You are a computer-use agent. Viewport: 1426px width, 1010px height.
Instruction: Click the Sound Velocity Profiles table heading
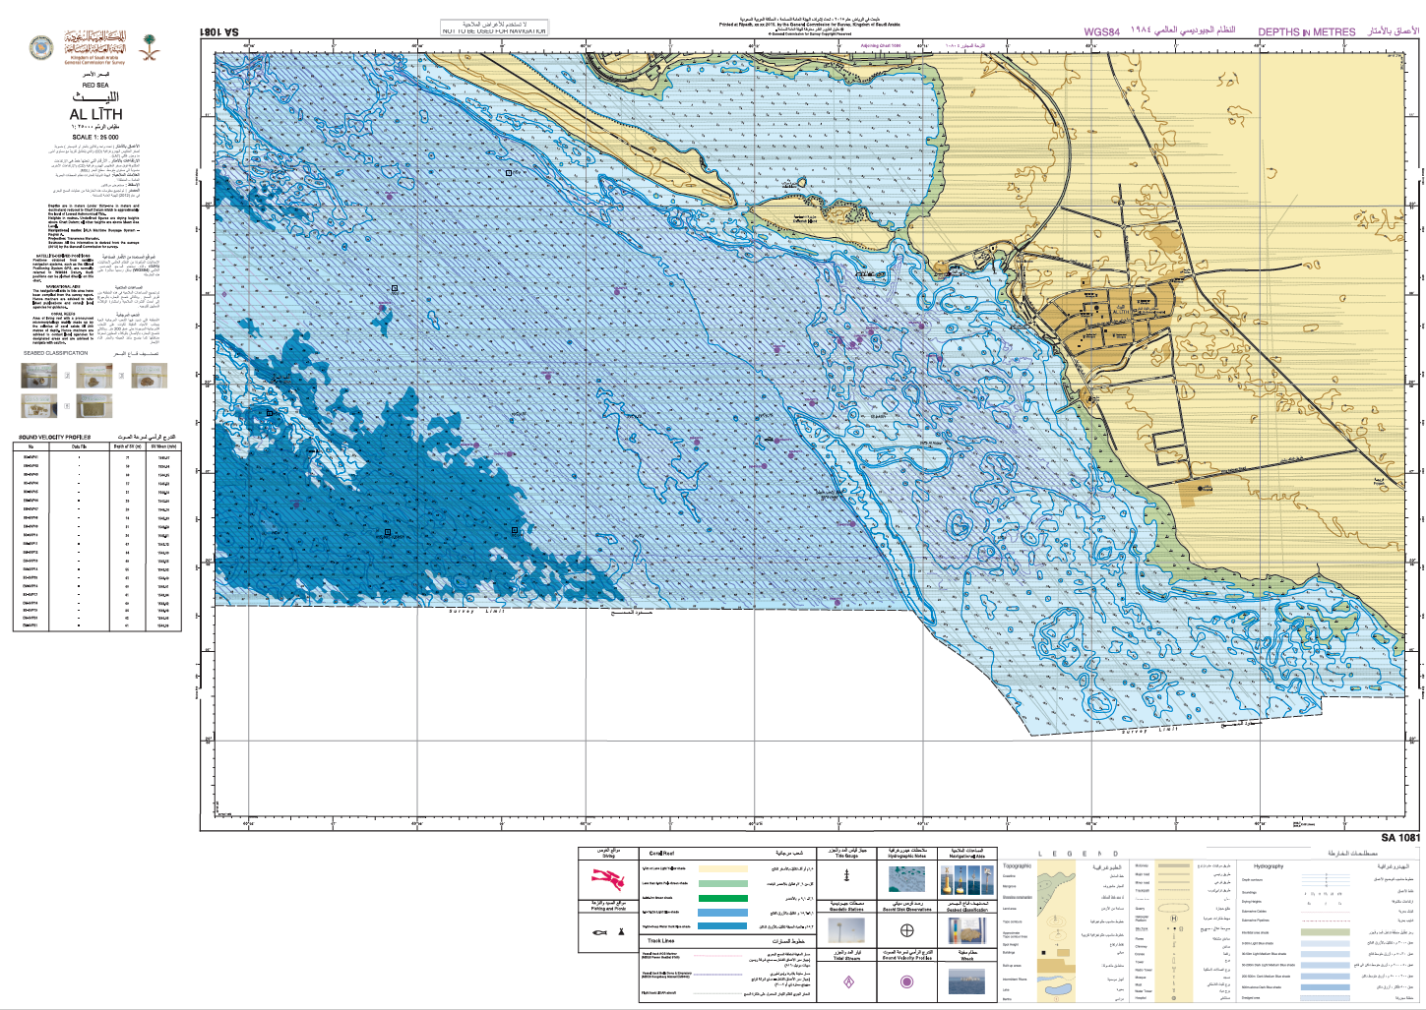point(54,437)
